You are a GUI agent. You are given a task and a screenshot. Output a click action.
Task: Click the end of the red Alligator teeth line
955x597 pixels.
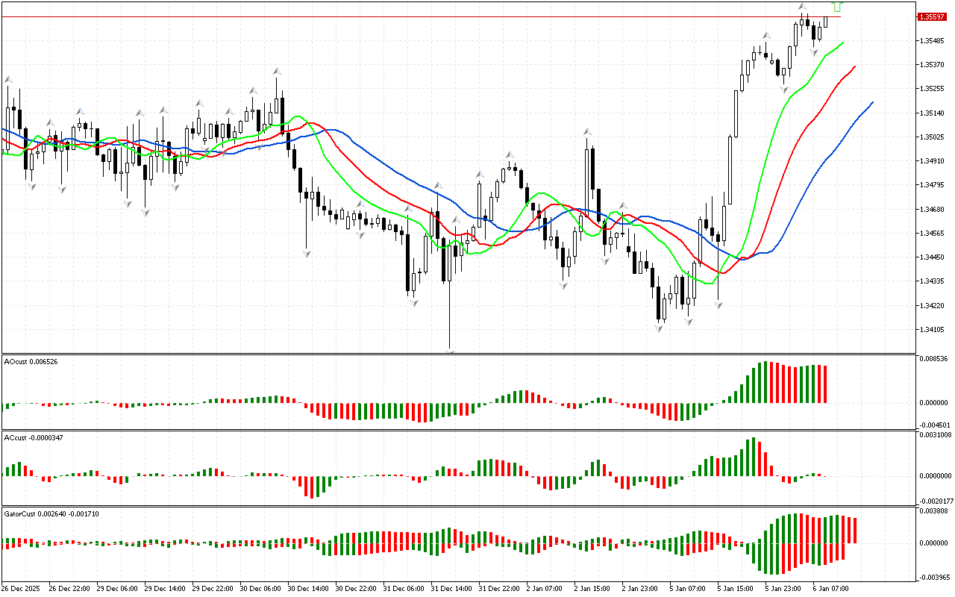pos(855,66)
